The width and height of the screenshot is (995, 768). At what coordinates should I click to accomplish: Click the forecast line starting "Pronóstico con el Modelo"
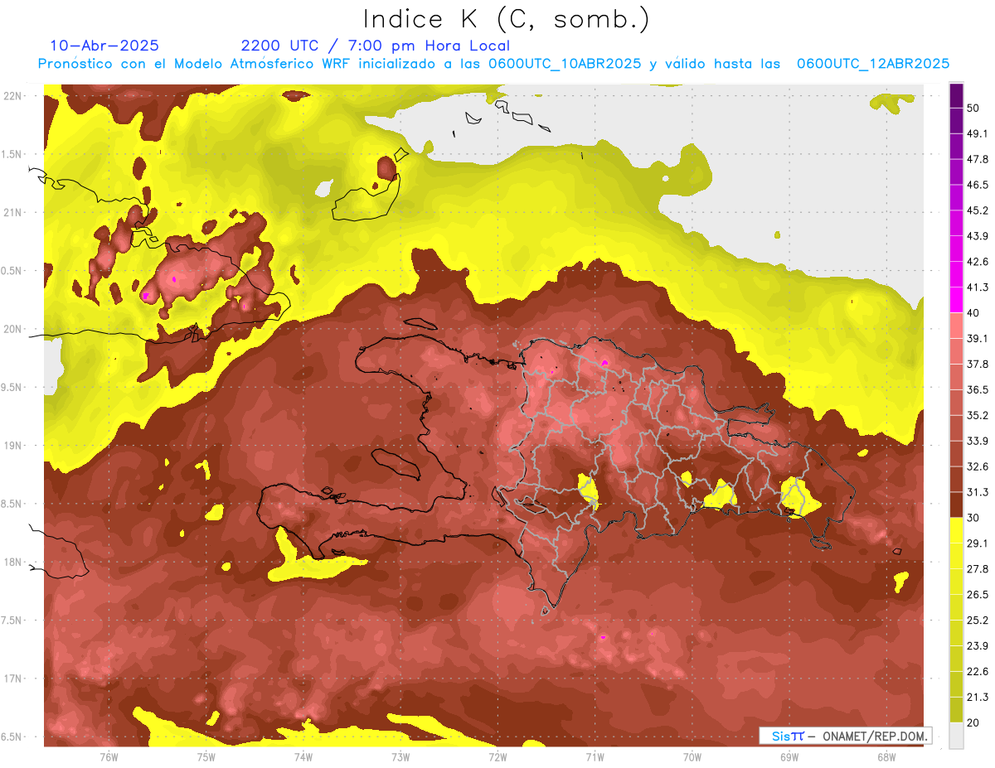pos(493,64)
